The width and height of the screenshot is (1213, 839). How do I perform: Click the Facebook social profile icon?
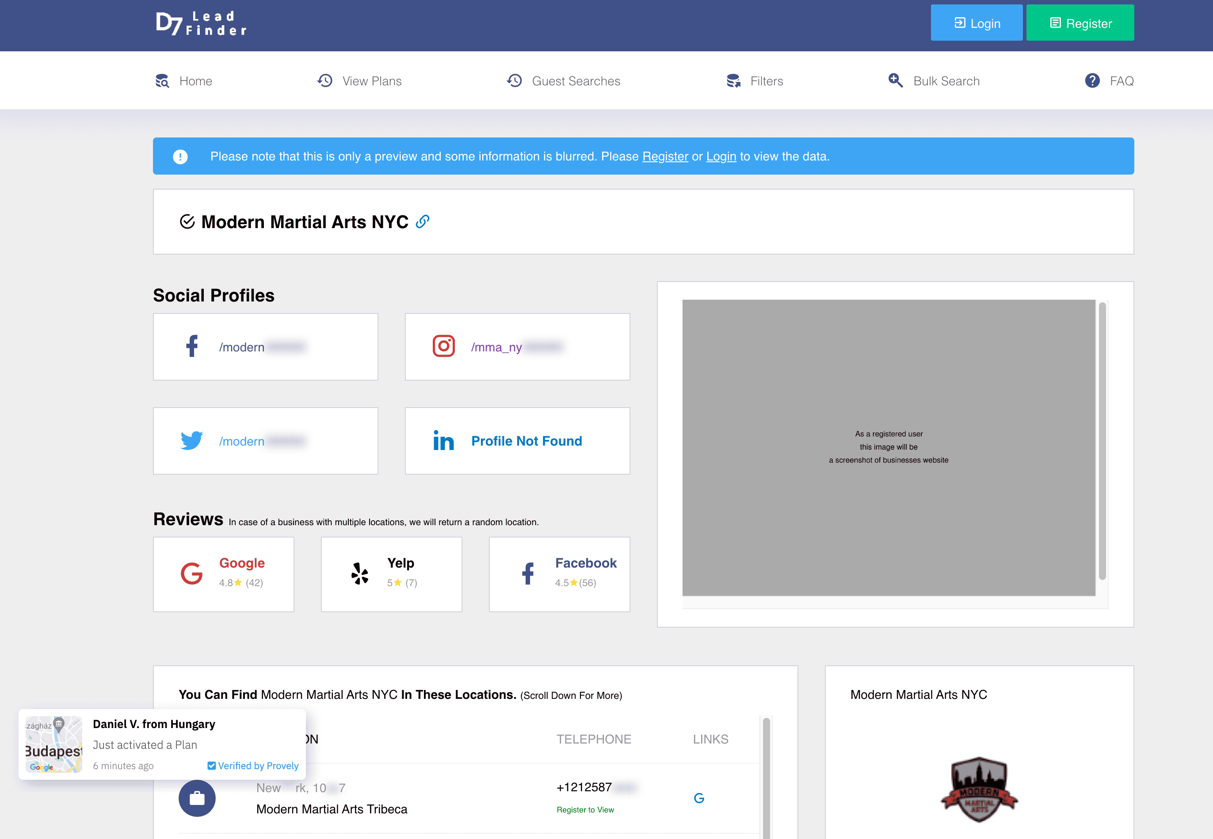[192, 347]
